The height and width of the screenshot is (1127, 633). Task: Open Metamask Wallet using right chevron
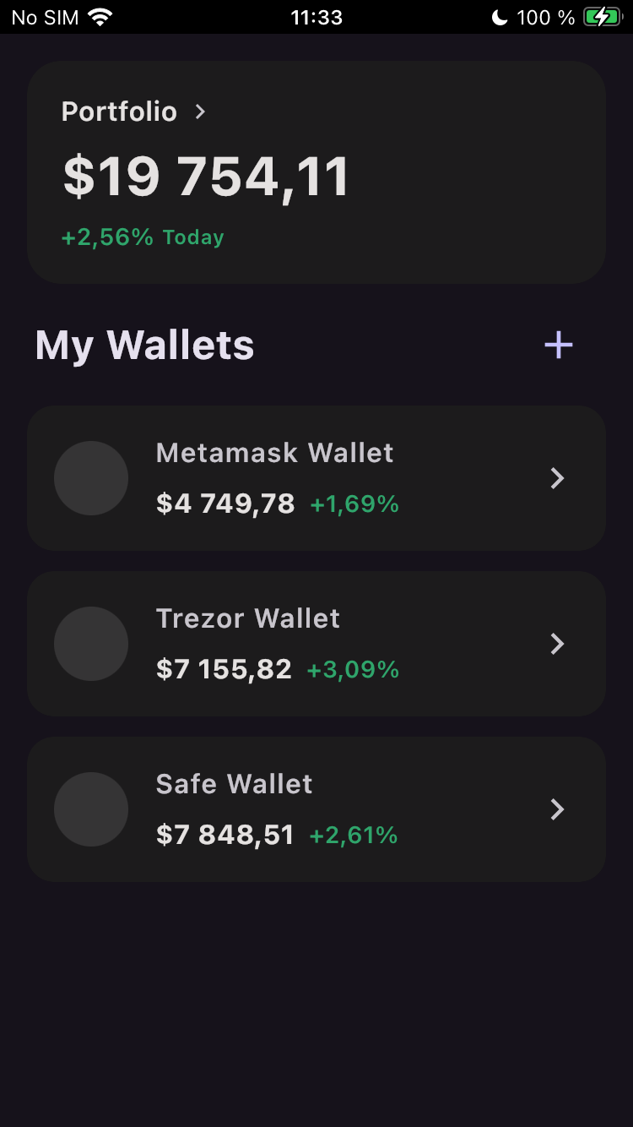coord(557,478)
